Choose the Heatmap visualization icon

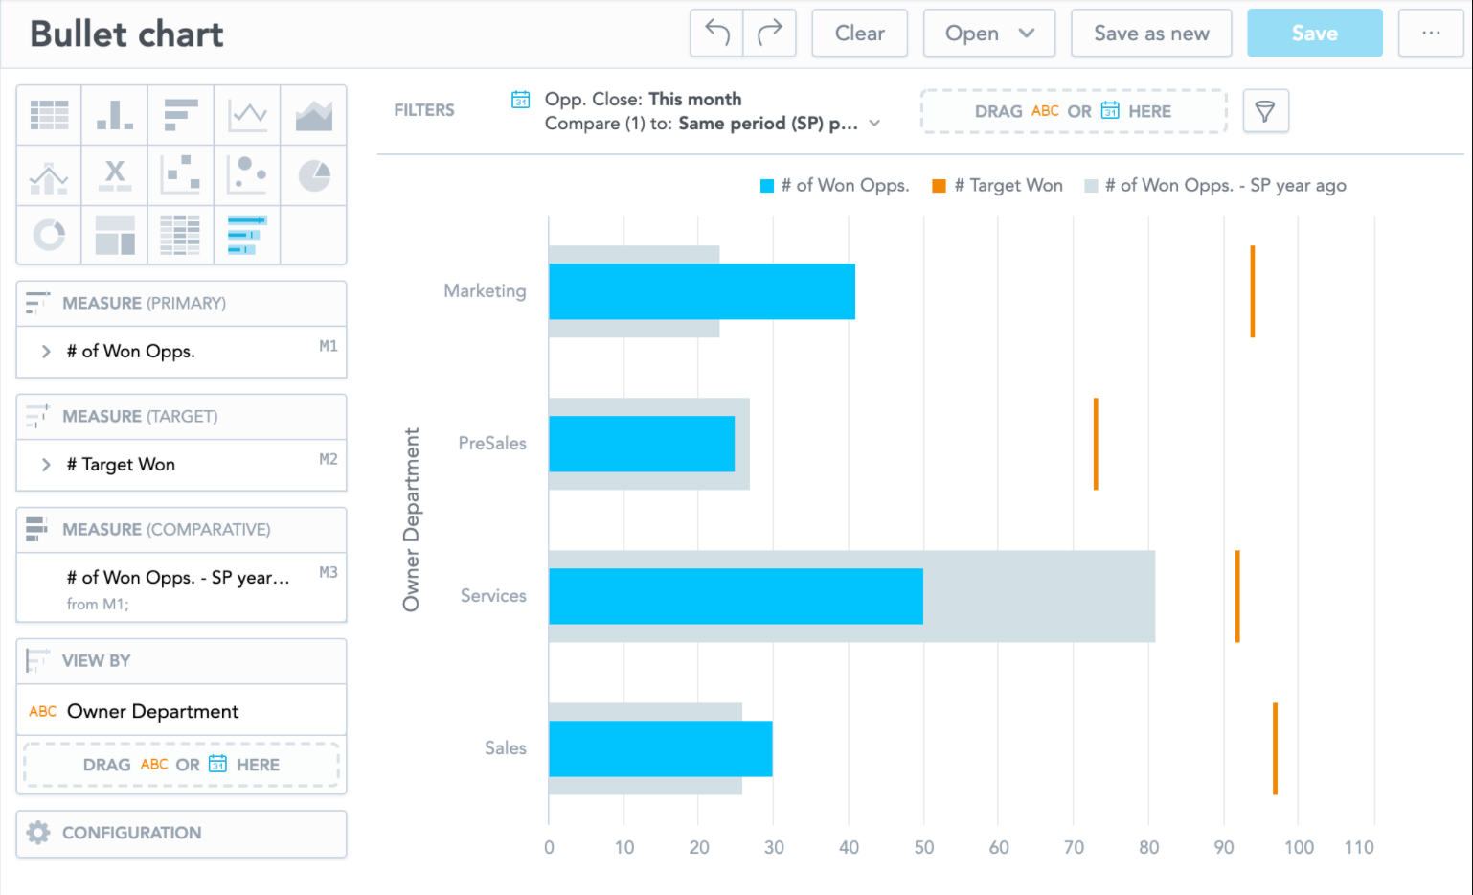coord(180,235)
